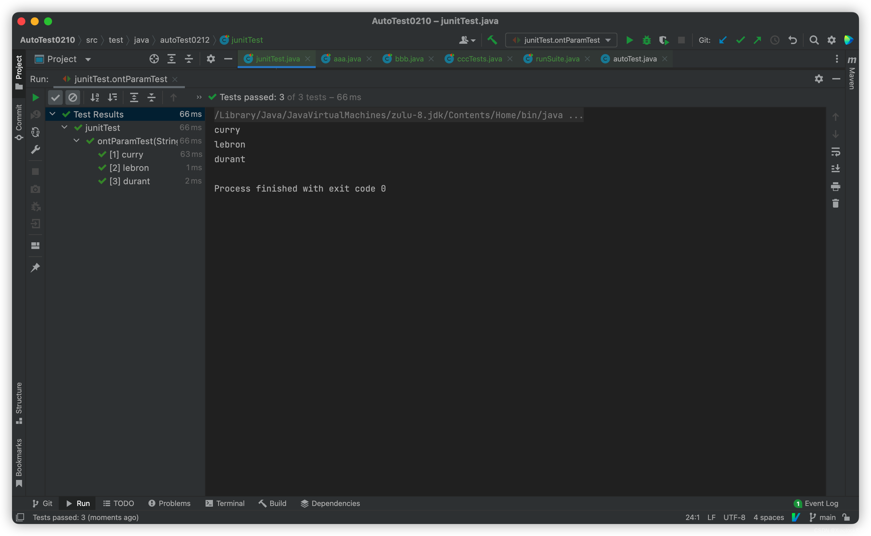This screenshot has height=536, width=871.
Task: Click the Debug bug icon
Action: click(x=646, y=40)
